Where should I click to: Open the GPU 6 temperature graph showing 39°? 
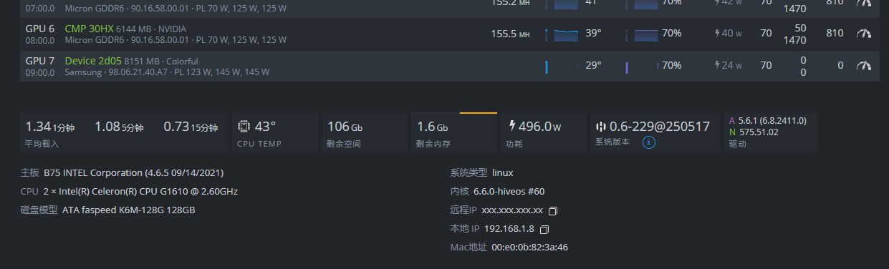pos(562,34)
